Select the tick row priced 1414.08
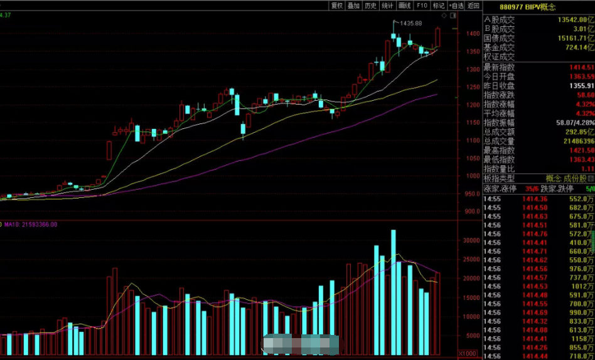 [x=539, y=330]
